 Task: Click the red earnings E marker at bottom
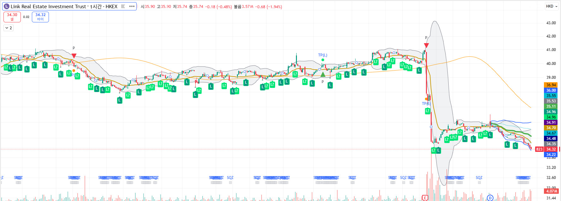[425, 198]
